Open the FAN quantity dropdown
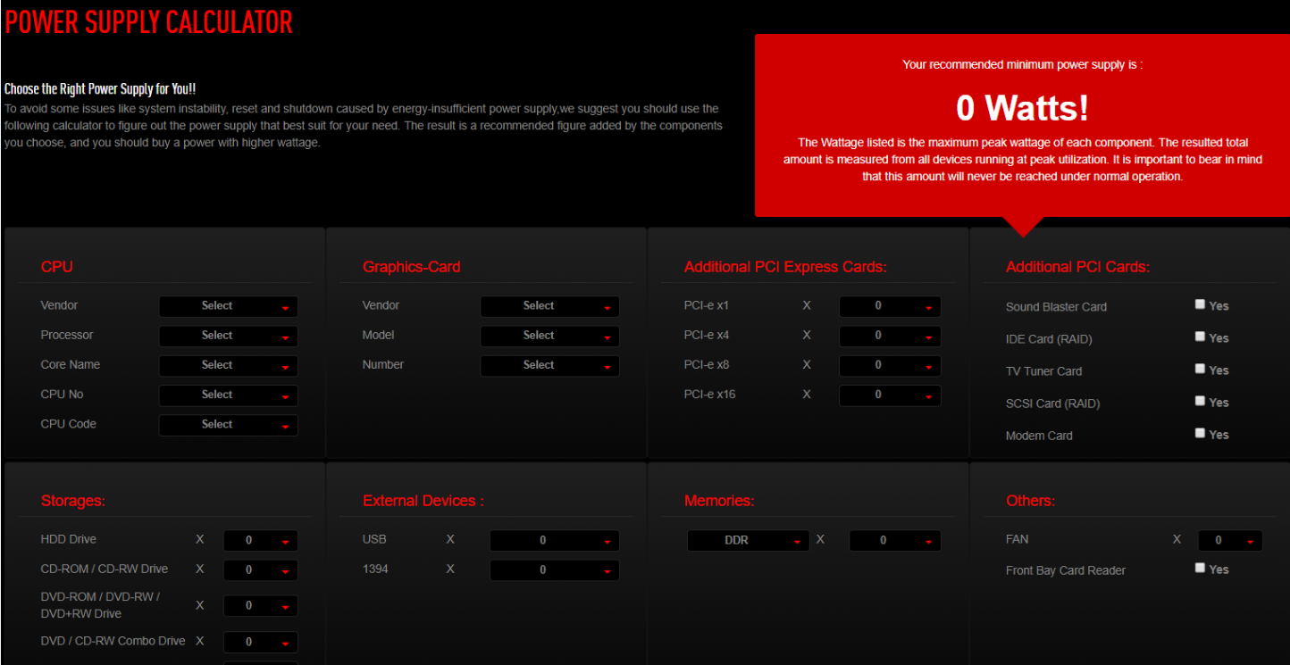This screenshot has height=665, width=1290. coord(1230,540)
